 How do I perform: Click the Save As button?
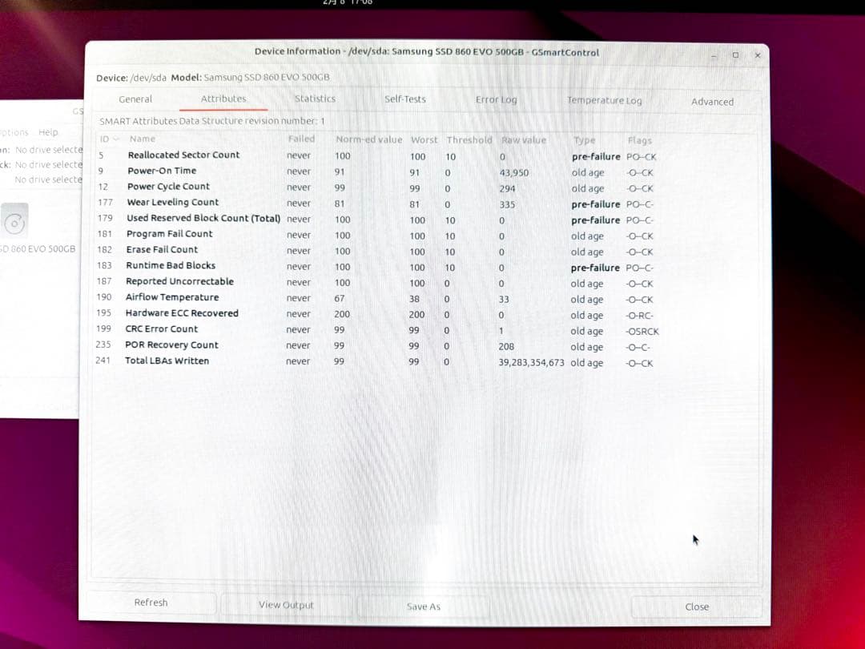point(424,607)
